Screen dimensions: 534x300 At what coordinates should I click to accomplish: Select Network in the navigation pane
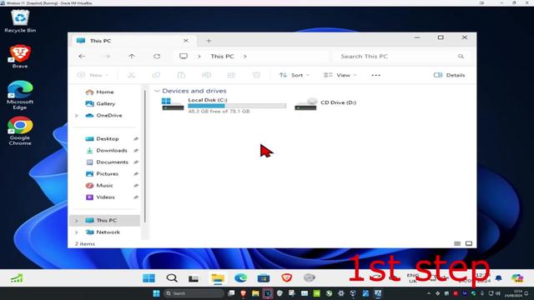(x=108, y=232)
